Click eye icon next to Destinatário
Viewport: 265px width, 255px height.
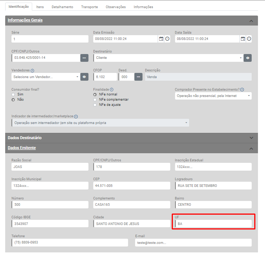(248, 58)
